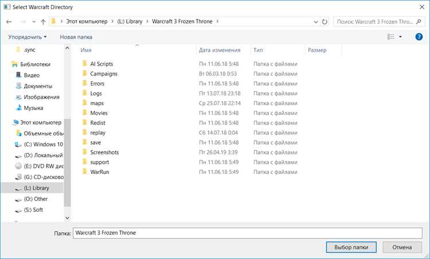Click the sidebar scroll down arrow
Image resolution: width=430 pixels, height=259 pixels.
[x=67, y=218]
